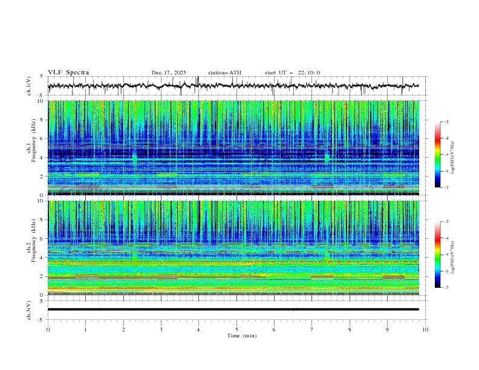The height and width of the screenshot is (370, 479).
Task: Click the ch.2 spectrogram panel
Action: tap(233, 248)
